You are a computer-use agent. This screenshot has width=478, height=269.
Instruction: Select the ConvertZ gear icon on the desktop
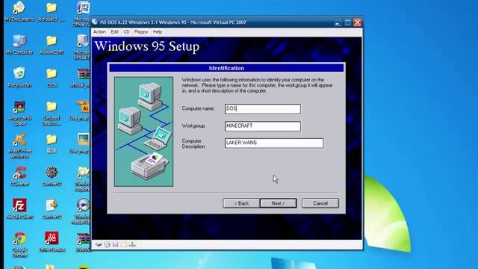(52, 176)
